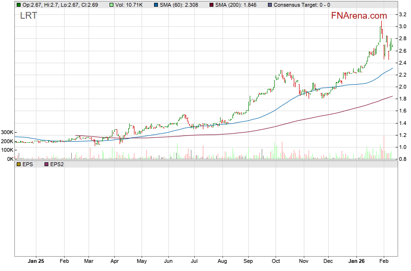Screen dimensions: 411x271
Task: Click the 3.2 price axis value
Action: (x=403, y=15)
